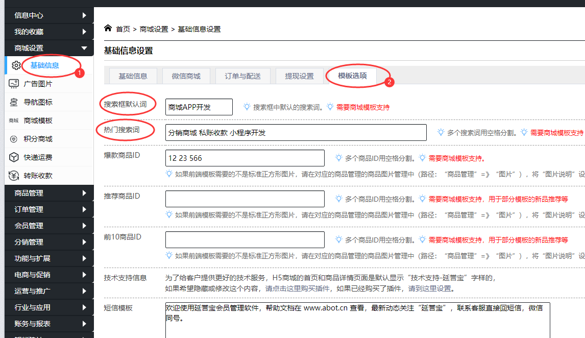Click the first bulb icon in 前10商品ID row
This screenshot has width=585, height=338.
coord(338,239)
